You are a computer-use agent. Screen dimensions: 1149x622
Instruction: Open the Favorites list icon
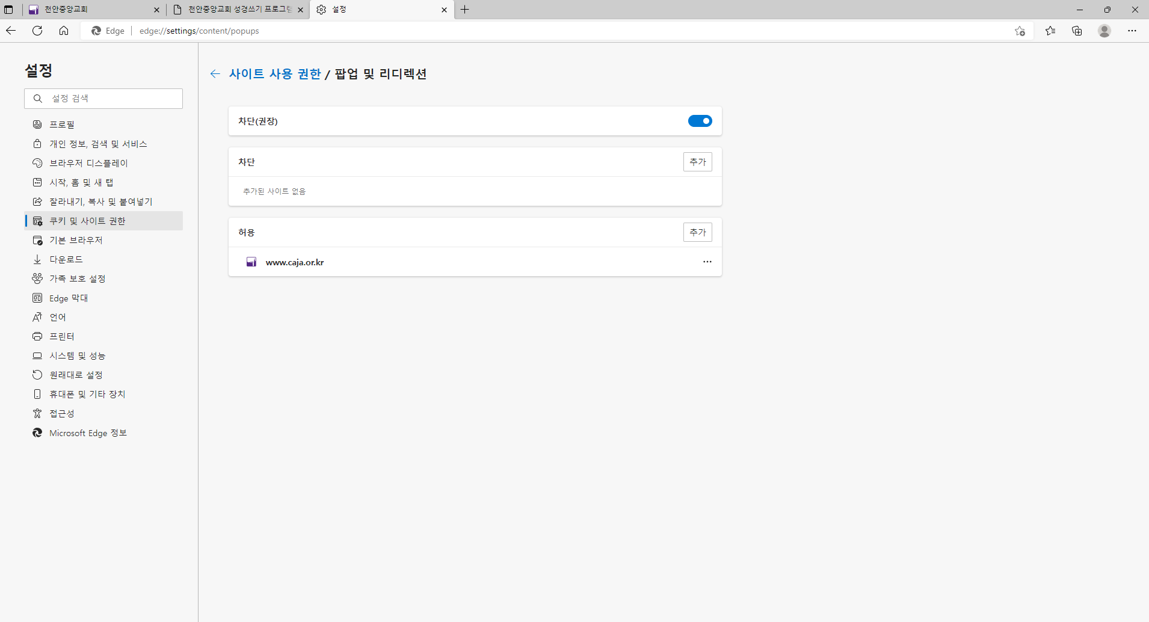[1050, 31]
